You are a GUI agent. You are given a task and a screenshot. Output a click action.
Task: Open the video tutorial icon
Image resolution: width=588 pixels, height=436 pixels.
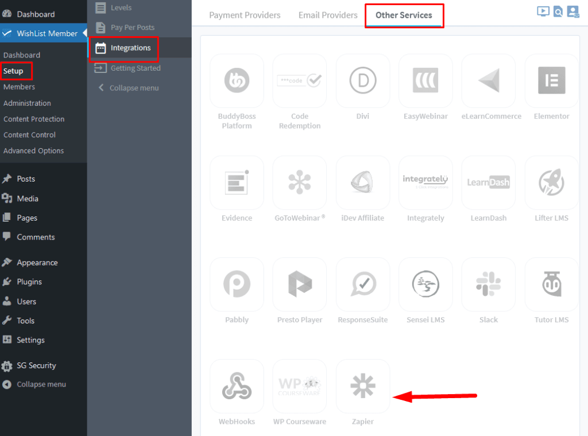543,11
